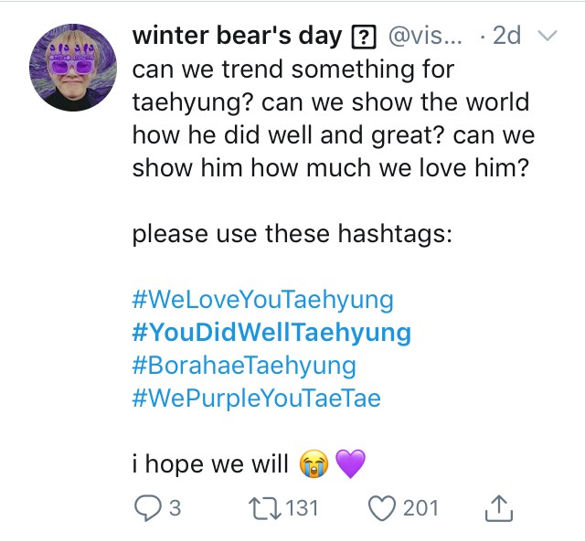This screenshot has width=585, height=542.
Task: Click the purple heart emoji
Action: [351, 463]
